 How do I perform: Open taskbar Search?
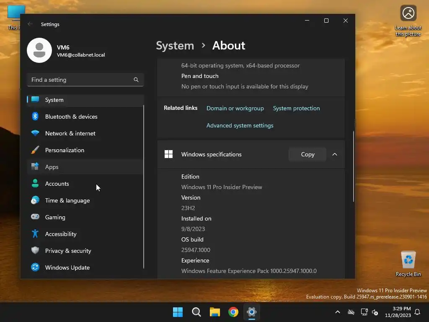pos(196,312)
